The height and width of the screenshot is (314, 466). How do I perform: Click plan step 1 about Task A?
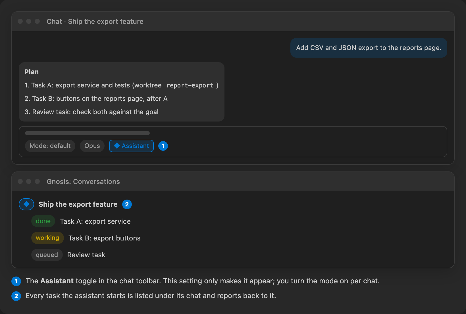[x=121, y=85]
